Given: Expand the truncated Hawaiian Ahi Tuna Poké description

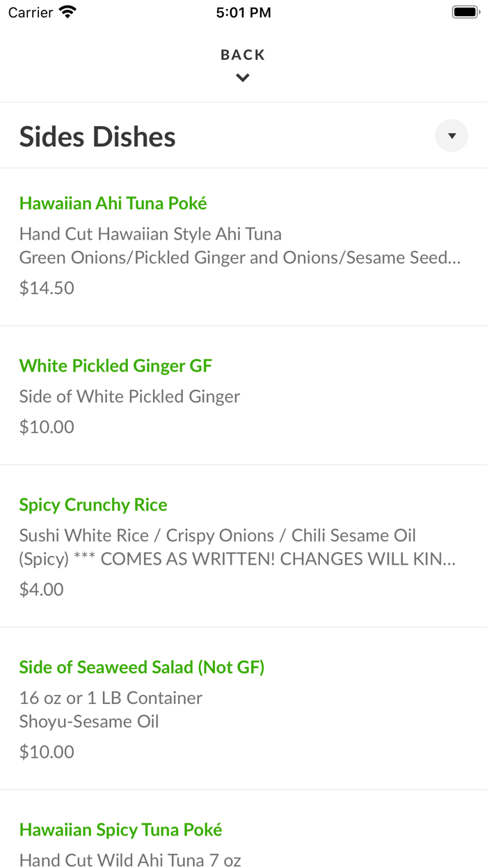Looking at the screenshot, I should 240,257.
